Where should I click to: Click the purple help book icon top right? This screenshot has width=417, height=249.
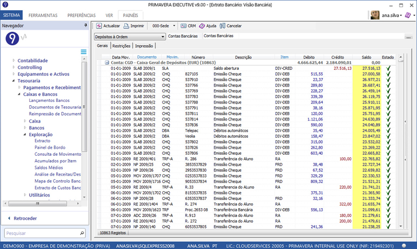pyautogui.click(x=408, y=15)
